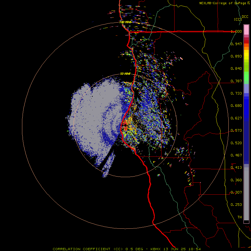Select the 0.680 legend value
The image size is (251, 251).
pos(236,106)
